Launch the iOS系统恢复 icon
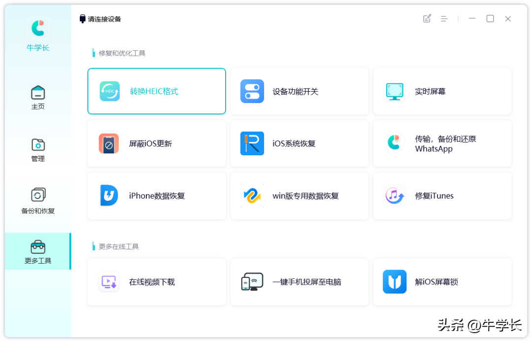Image resolution: width=532 pixels, height=342 pixels. pyautogui.click(x=252, y=143)
